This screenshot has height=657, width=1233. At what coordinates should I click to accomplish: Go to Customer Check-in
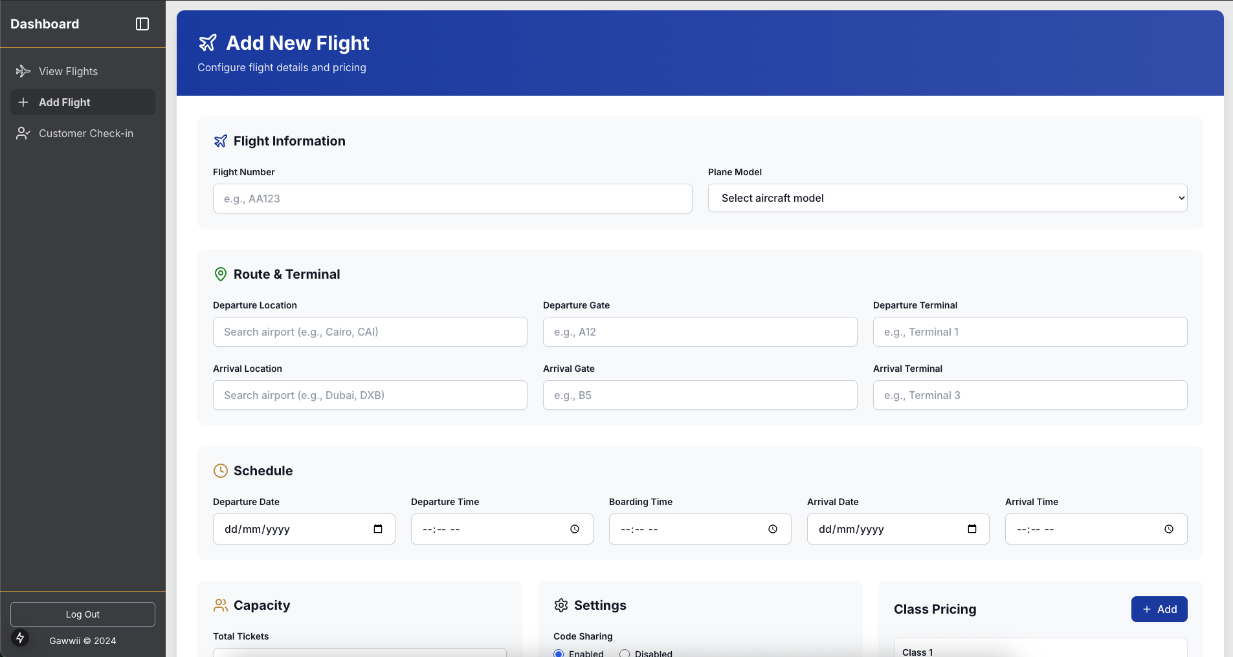85,133
